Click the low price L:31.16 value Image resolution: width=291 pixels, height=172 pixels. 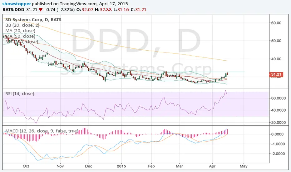pyautogui.click(x=121, y=10)
